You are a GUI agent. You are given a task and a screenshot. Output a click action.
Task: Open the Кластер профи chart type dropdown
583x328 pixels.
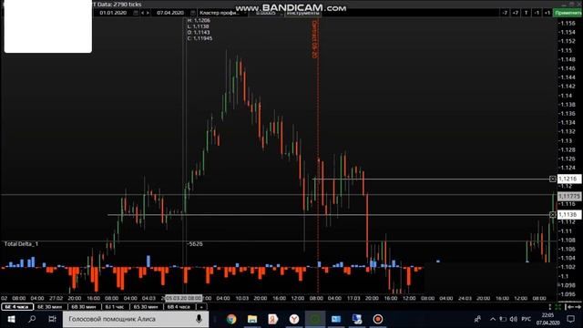click(222, 13)
